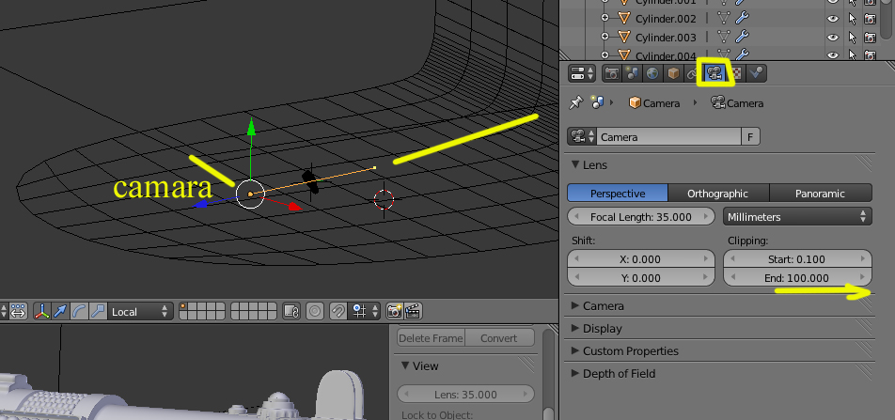Viewport: 895px width, 420px height.
Task: Click the wrench modifier icon of Cylinder.002
Action: coord(742,19)
